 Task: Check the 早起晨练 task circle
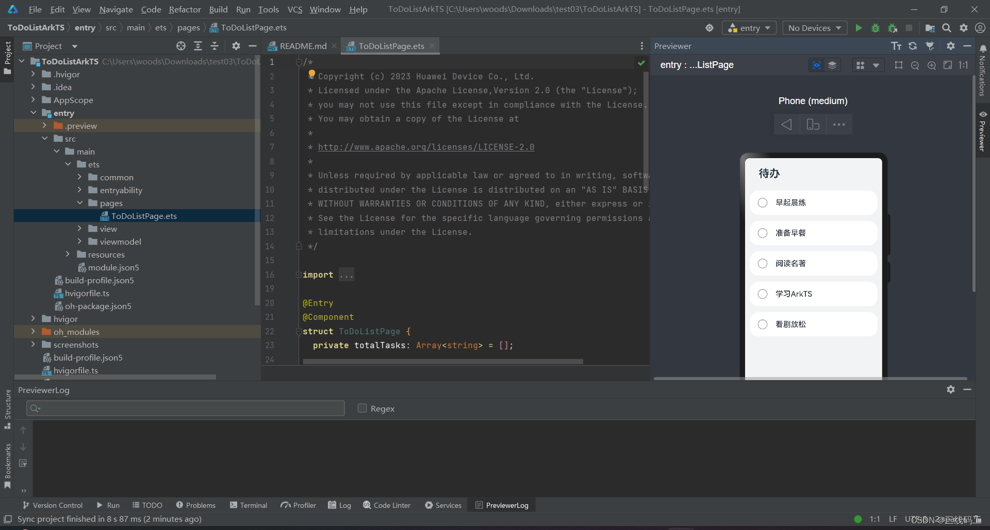[763, 203]
